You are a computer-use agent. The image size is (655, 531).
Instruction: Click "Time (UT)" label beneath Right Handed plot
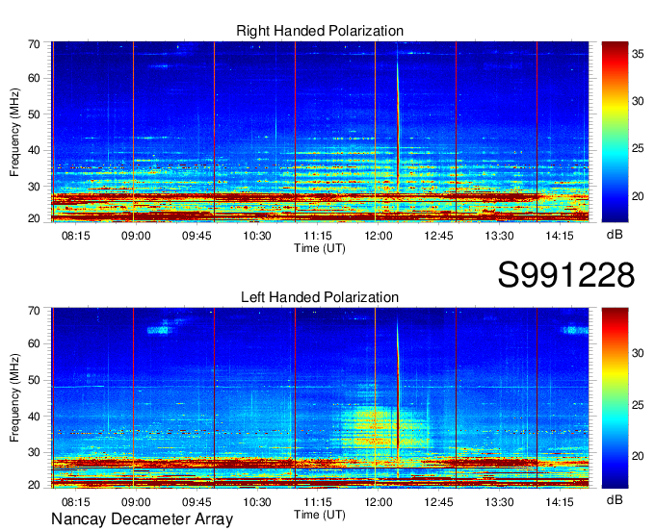tap(320, 248)
